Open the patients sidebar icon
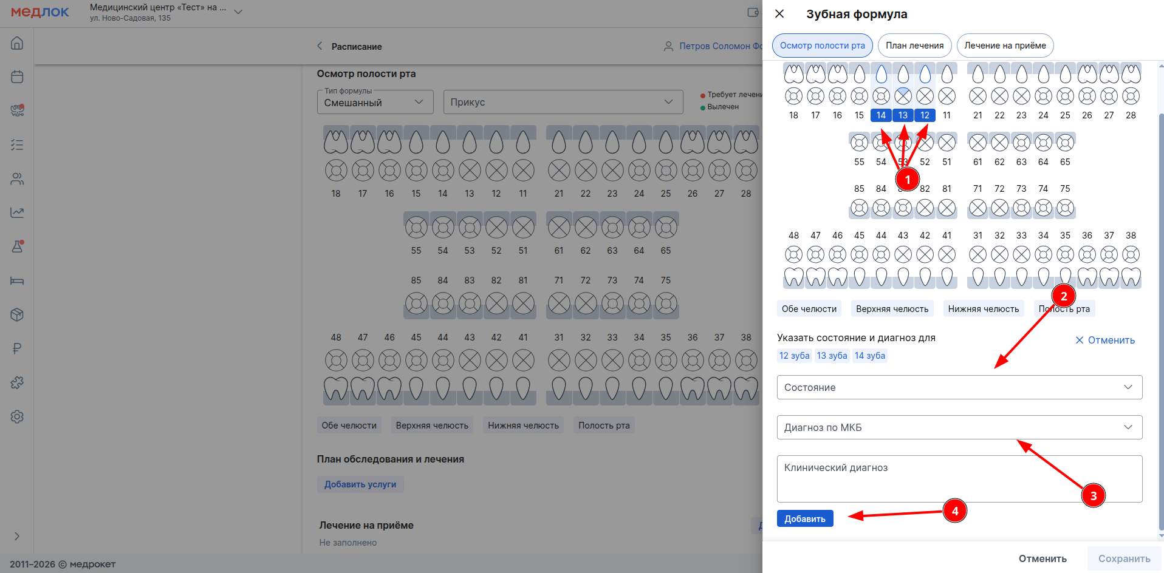The height and width of the screenshot is (573, 1164). pos(17,179)
